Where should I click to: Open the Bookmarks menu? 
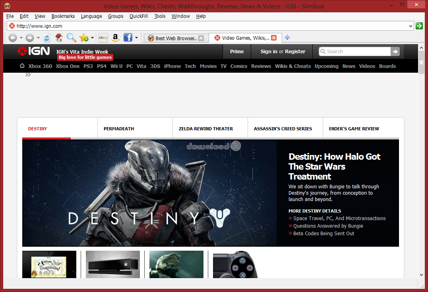coord(63,16)
